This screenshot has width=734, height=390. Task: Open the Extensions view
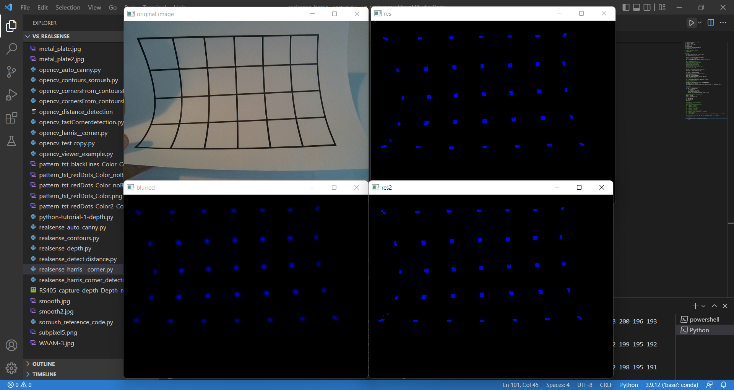click(11, 118)
